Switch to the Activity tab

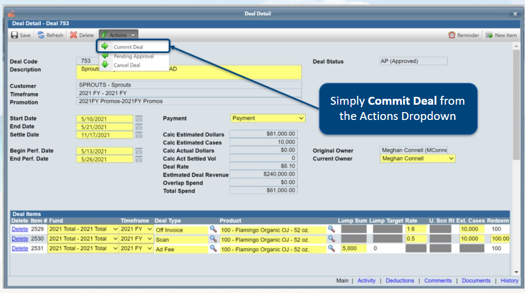click(x=366, y=281)
